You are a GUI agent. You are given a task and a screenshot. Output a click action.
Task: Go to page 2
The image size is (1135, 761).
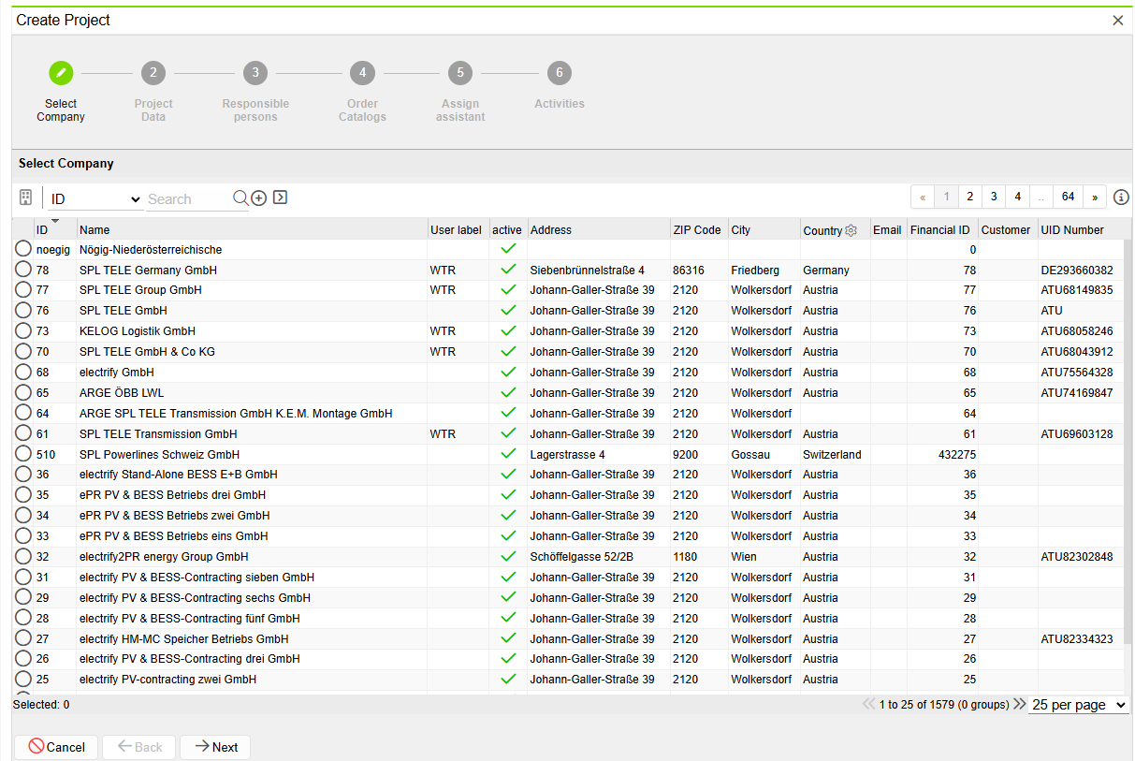tap(970, 197)
